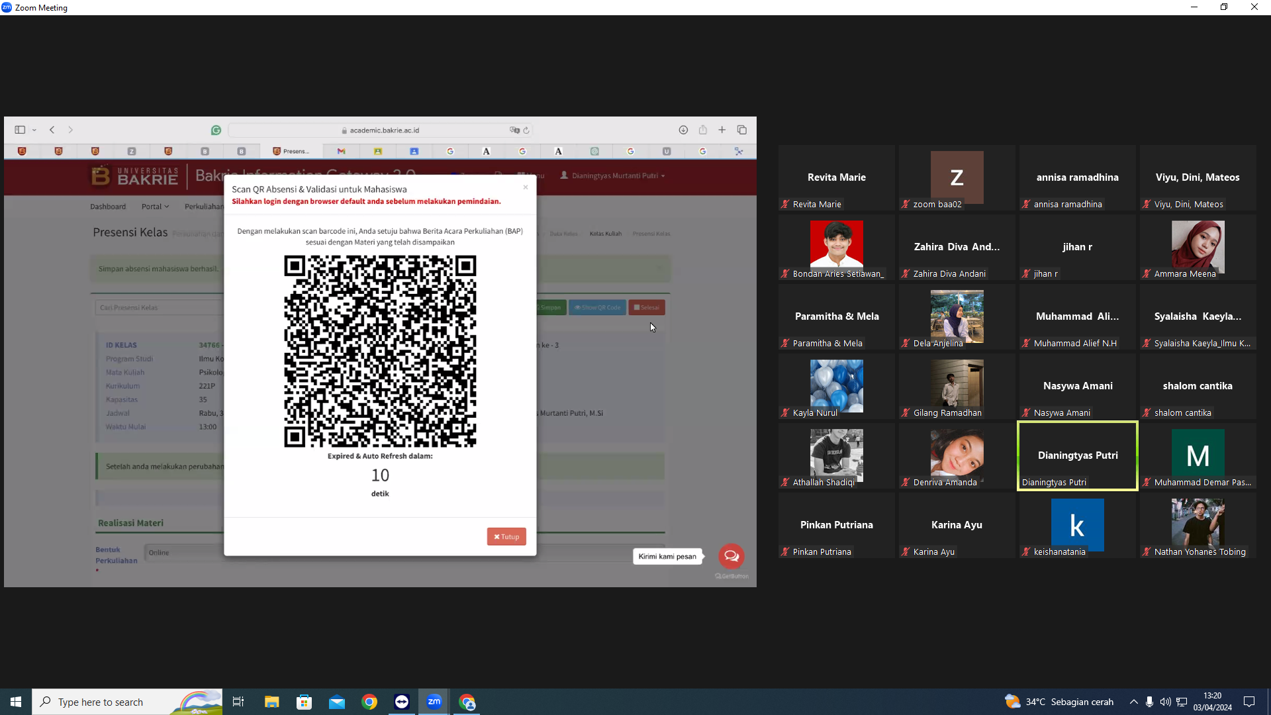This screenshot has height=715, width=1271.
Task: Open Microsoft Store from the taskbar
Action: [304, 702]
